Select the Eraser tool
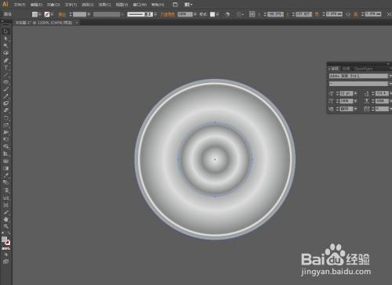The image size is (392, 285). pyautogui.click(x=5, y=110)
